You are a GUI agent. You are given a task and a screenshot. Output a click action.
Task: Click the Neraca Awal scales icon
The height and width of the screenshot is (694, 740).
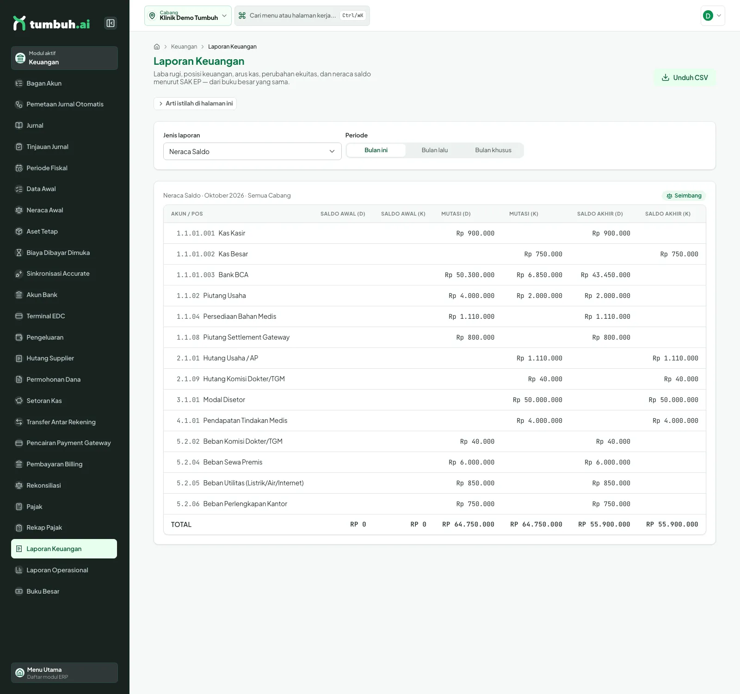[19, 210]
